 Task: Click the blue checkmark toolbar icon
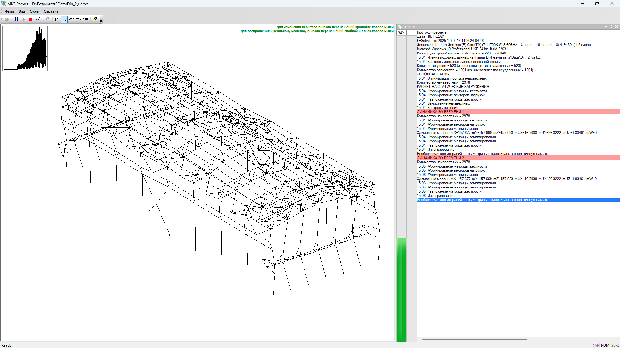[38, 19]
